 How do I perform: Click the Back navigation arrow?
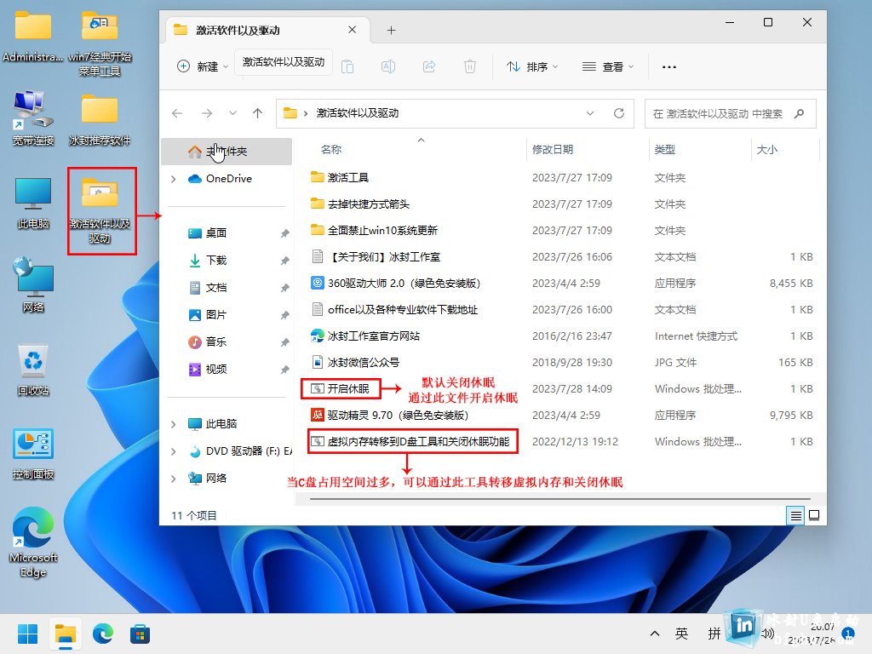pos(177,113)
